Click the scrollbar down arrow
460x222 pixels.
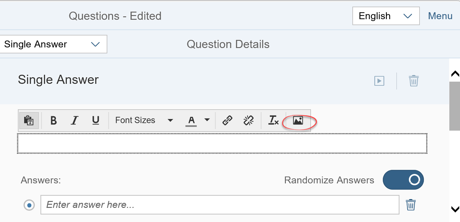pos(455,209)
